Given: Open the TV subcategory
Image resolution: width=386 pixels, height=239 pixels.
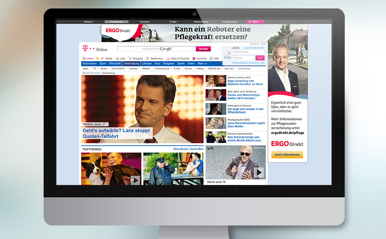Looking at the screenshot, I should (x=95, y=69).
